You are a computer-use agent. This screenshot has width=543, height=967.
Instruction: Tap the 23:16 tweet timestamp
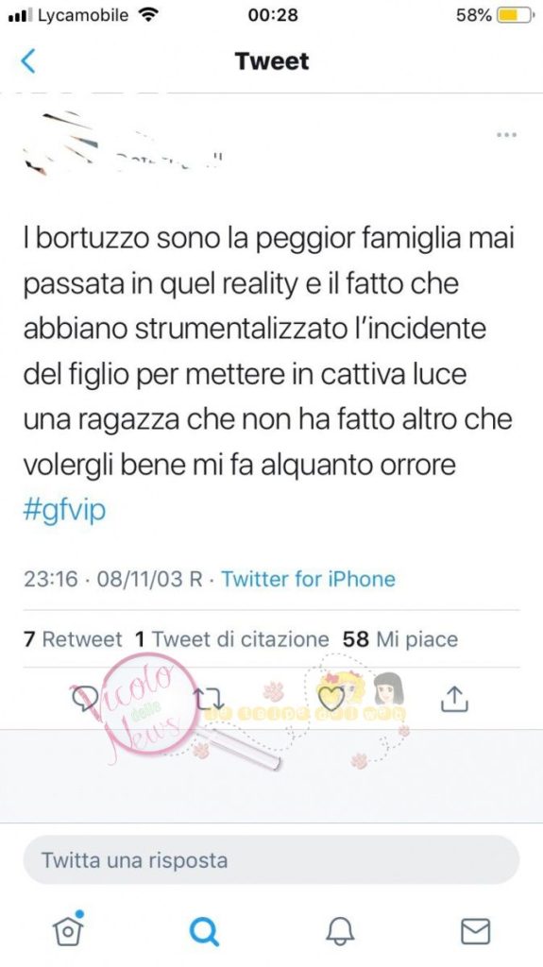[x=51, y=579]
